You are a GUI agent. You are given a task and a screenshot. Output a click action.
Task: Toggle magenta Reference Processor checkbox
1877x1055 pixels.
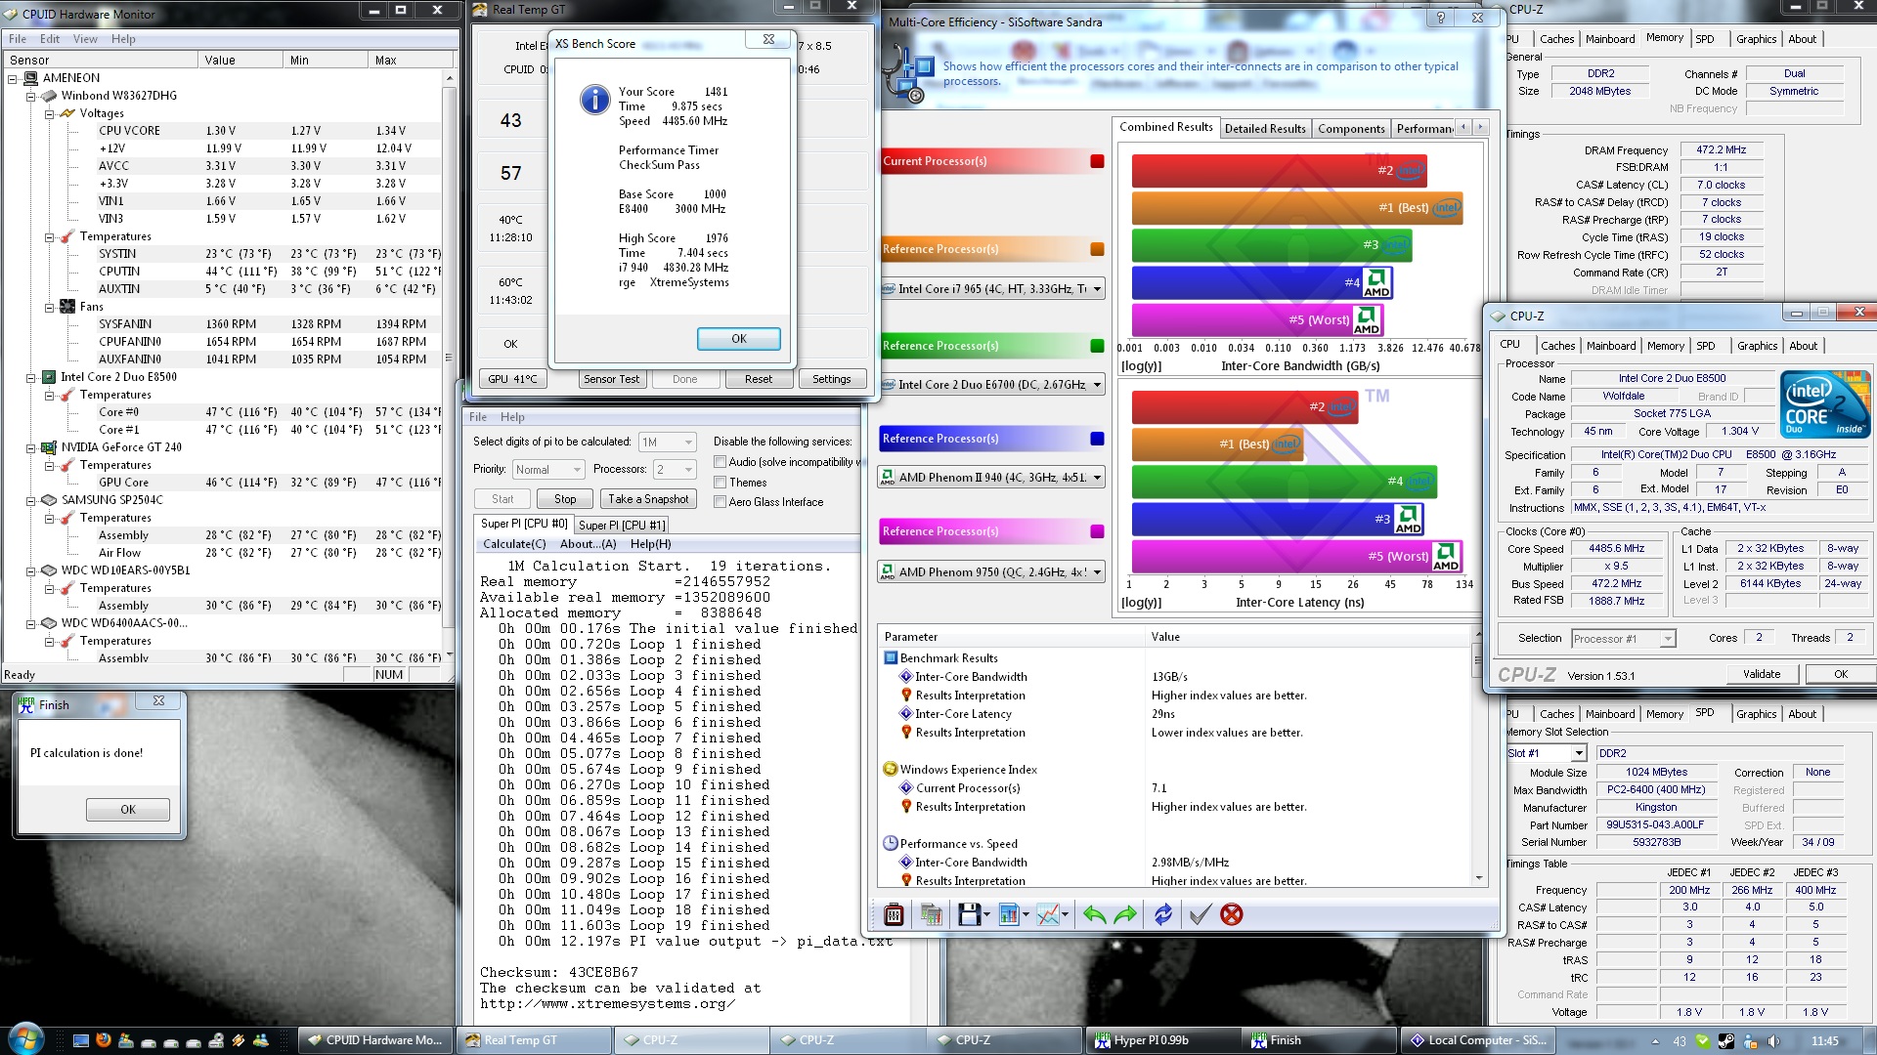click(1097, 531)
